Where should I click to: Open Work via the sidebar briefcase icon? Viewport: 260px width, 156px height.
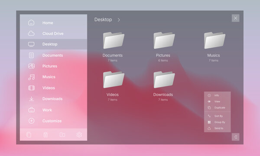[31, 110]
